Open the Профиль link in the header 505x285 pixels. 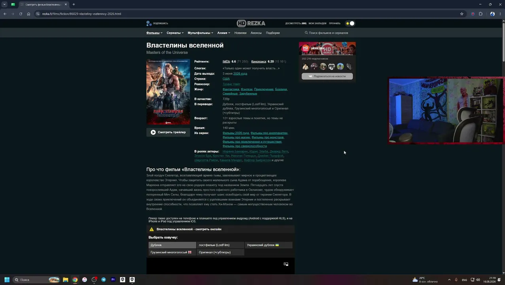[x=335, y=23]
